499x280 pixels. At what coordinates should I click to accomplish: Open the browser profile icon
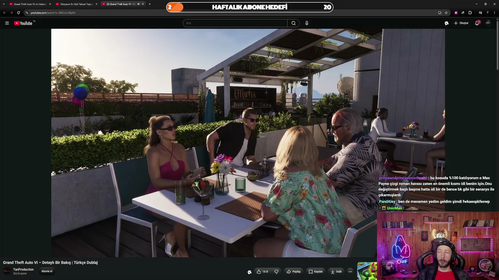tap(487, 12)
